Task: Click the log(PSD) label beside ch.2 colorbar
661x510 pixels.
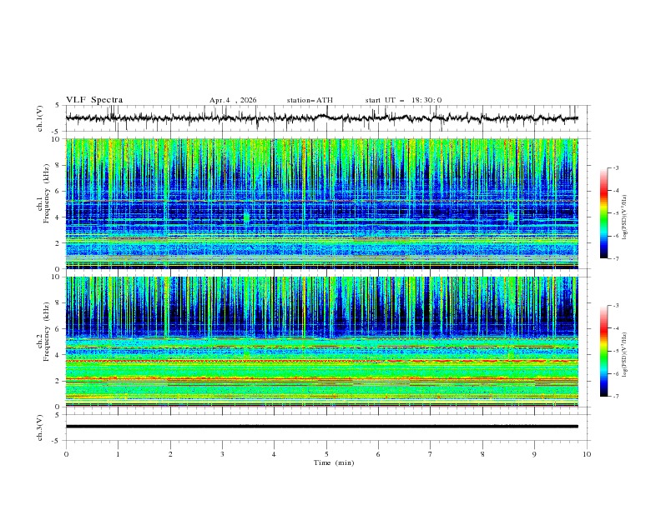Action: 625,354
